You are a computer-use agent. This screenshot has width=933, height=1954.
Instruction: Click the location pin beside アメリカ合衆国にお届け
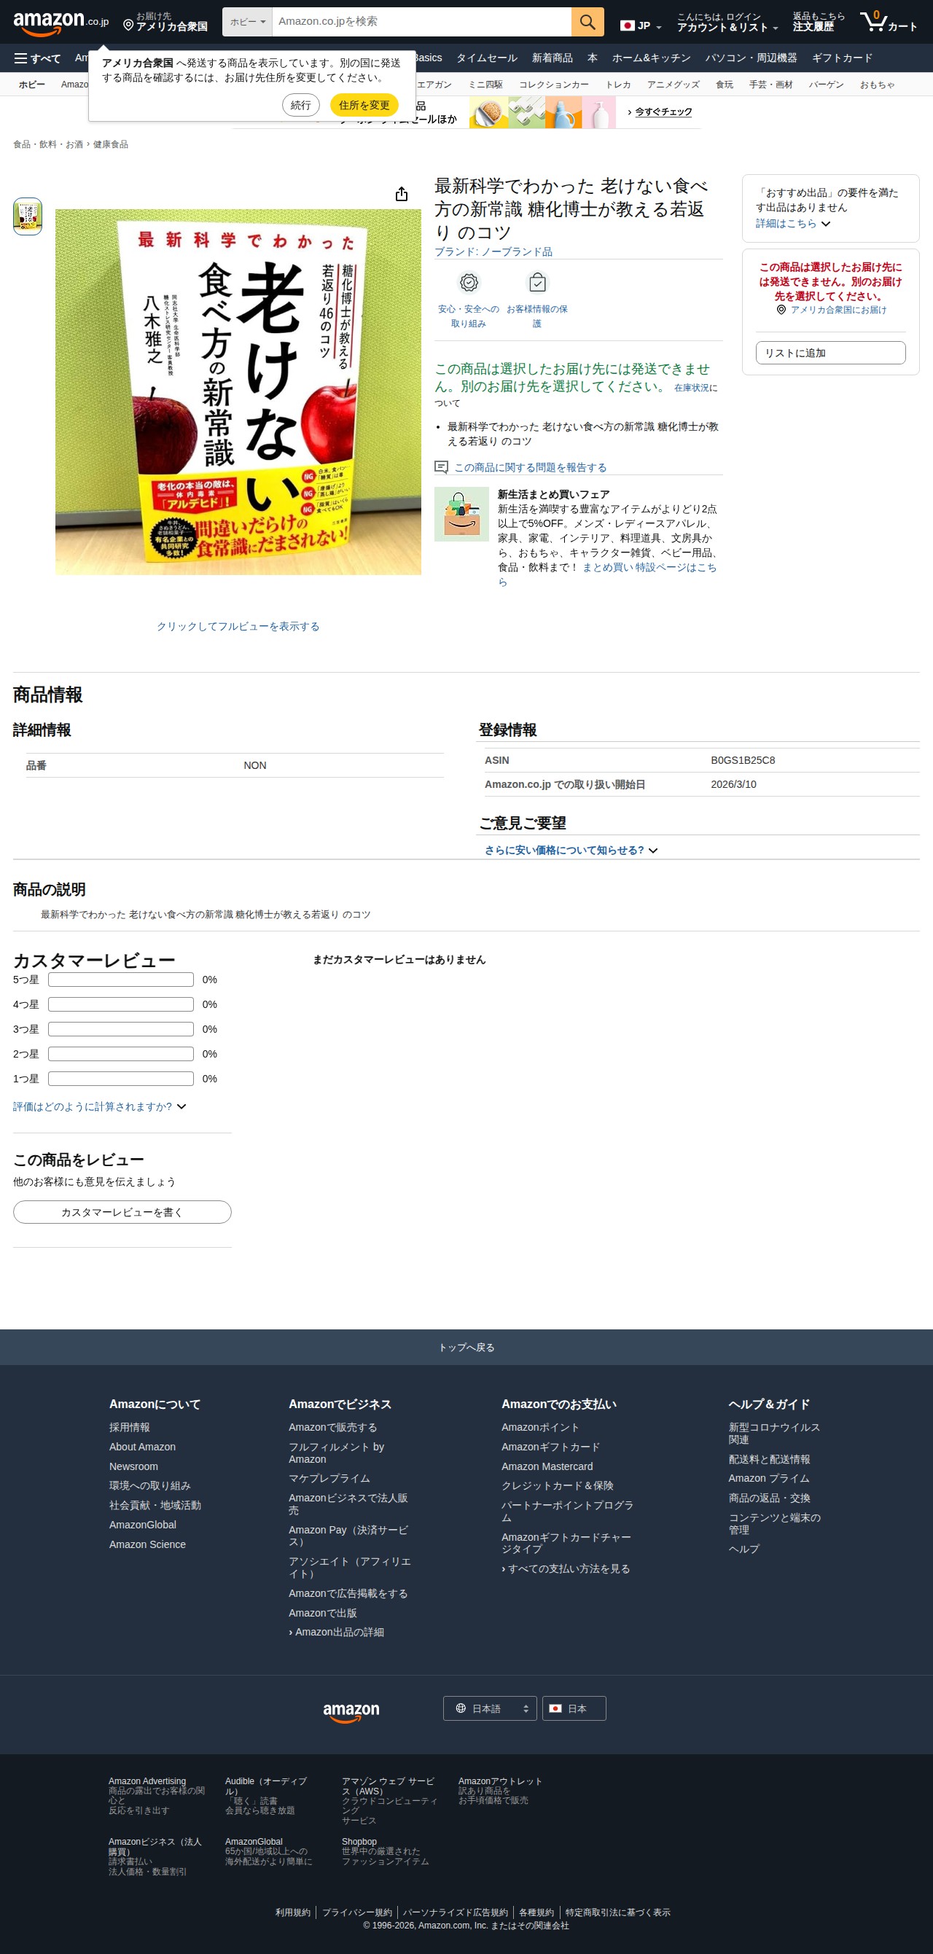point(781,310)
